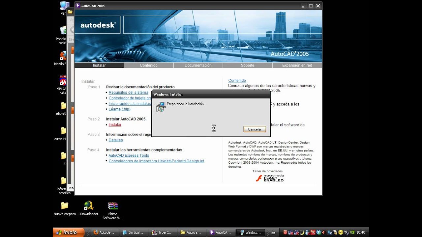This screenshot has height=237, width=422.
Task: Open the Mozilla Firefox desktop shortcut
Action: (x=63, y=58)
